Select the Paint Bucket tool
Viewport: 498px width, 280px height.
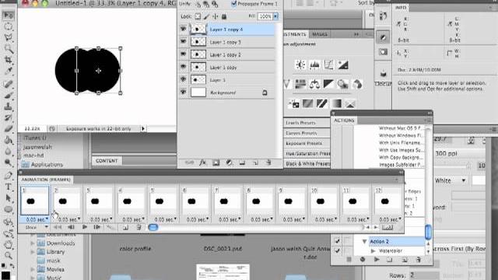9,140
